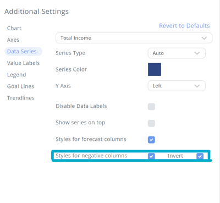This screenshot has width=220, height=203.
Task: Switch to the Axes settings section
Action: (13, 40)
